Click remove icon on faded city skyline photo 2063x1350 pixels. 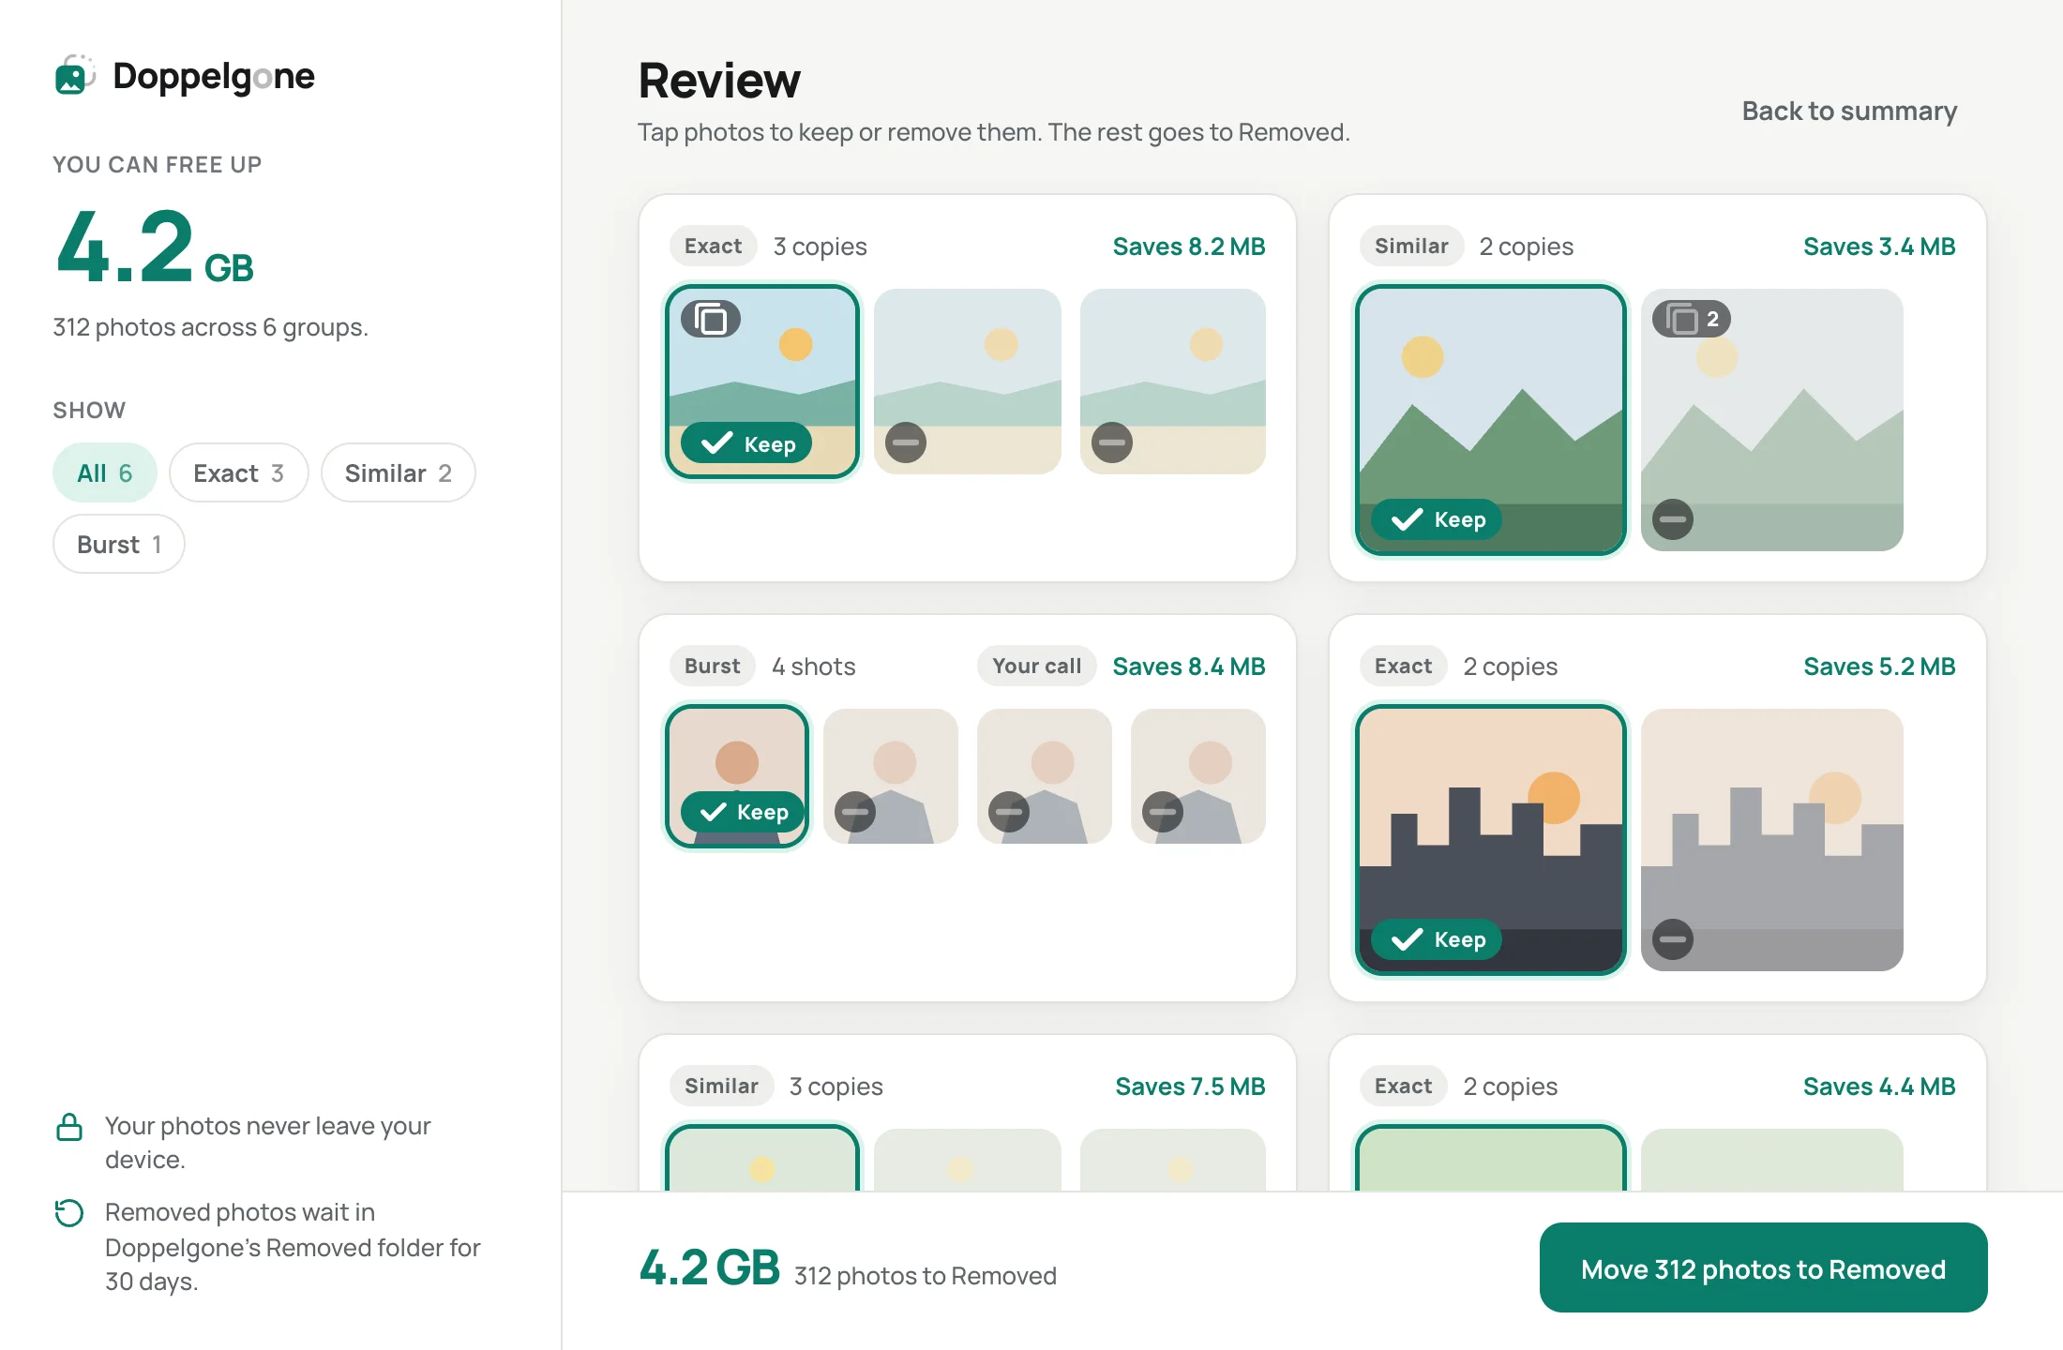[1673, 939]
